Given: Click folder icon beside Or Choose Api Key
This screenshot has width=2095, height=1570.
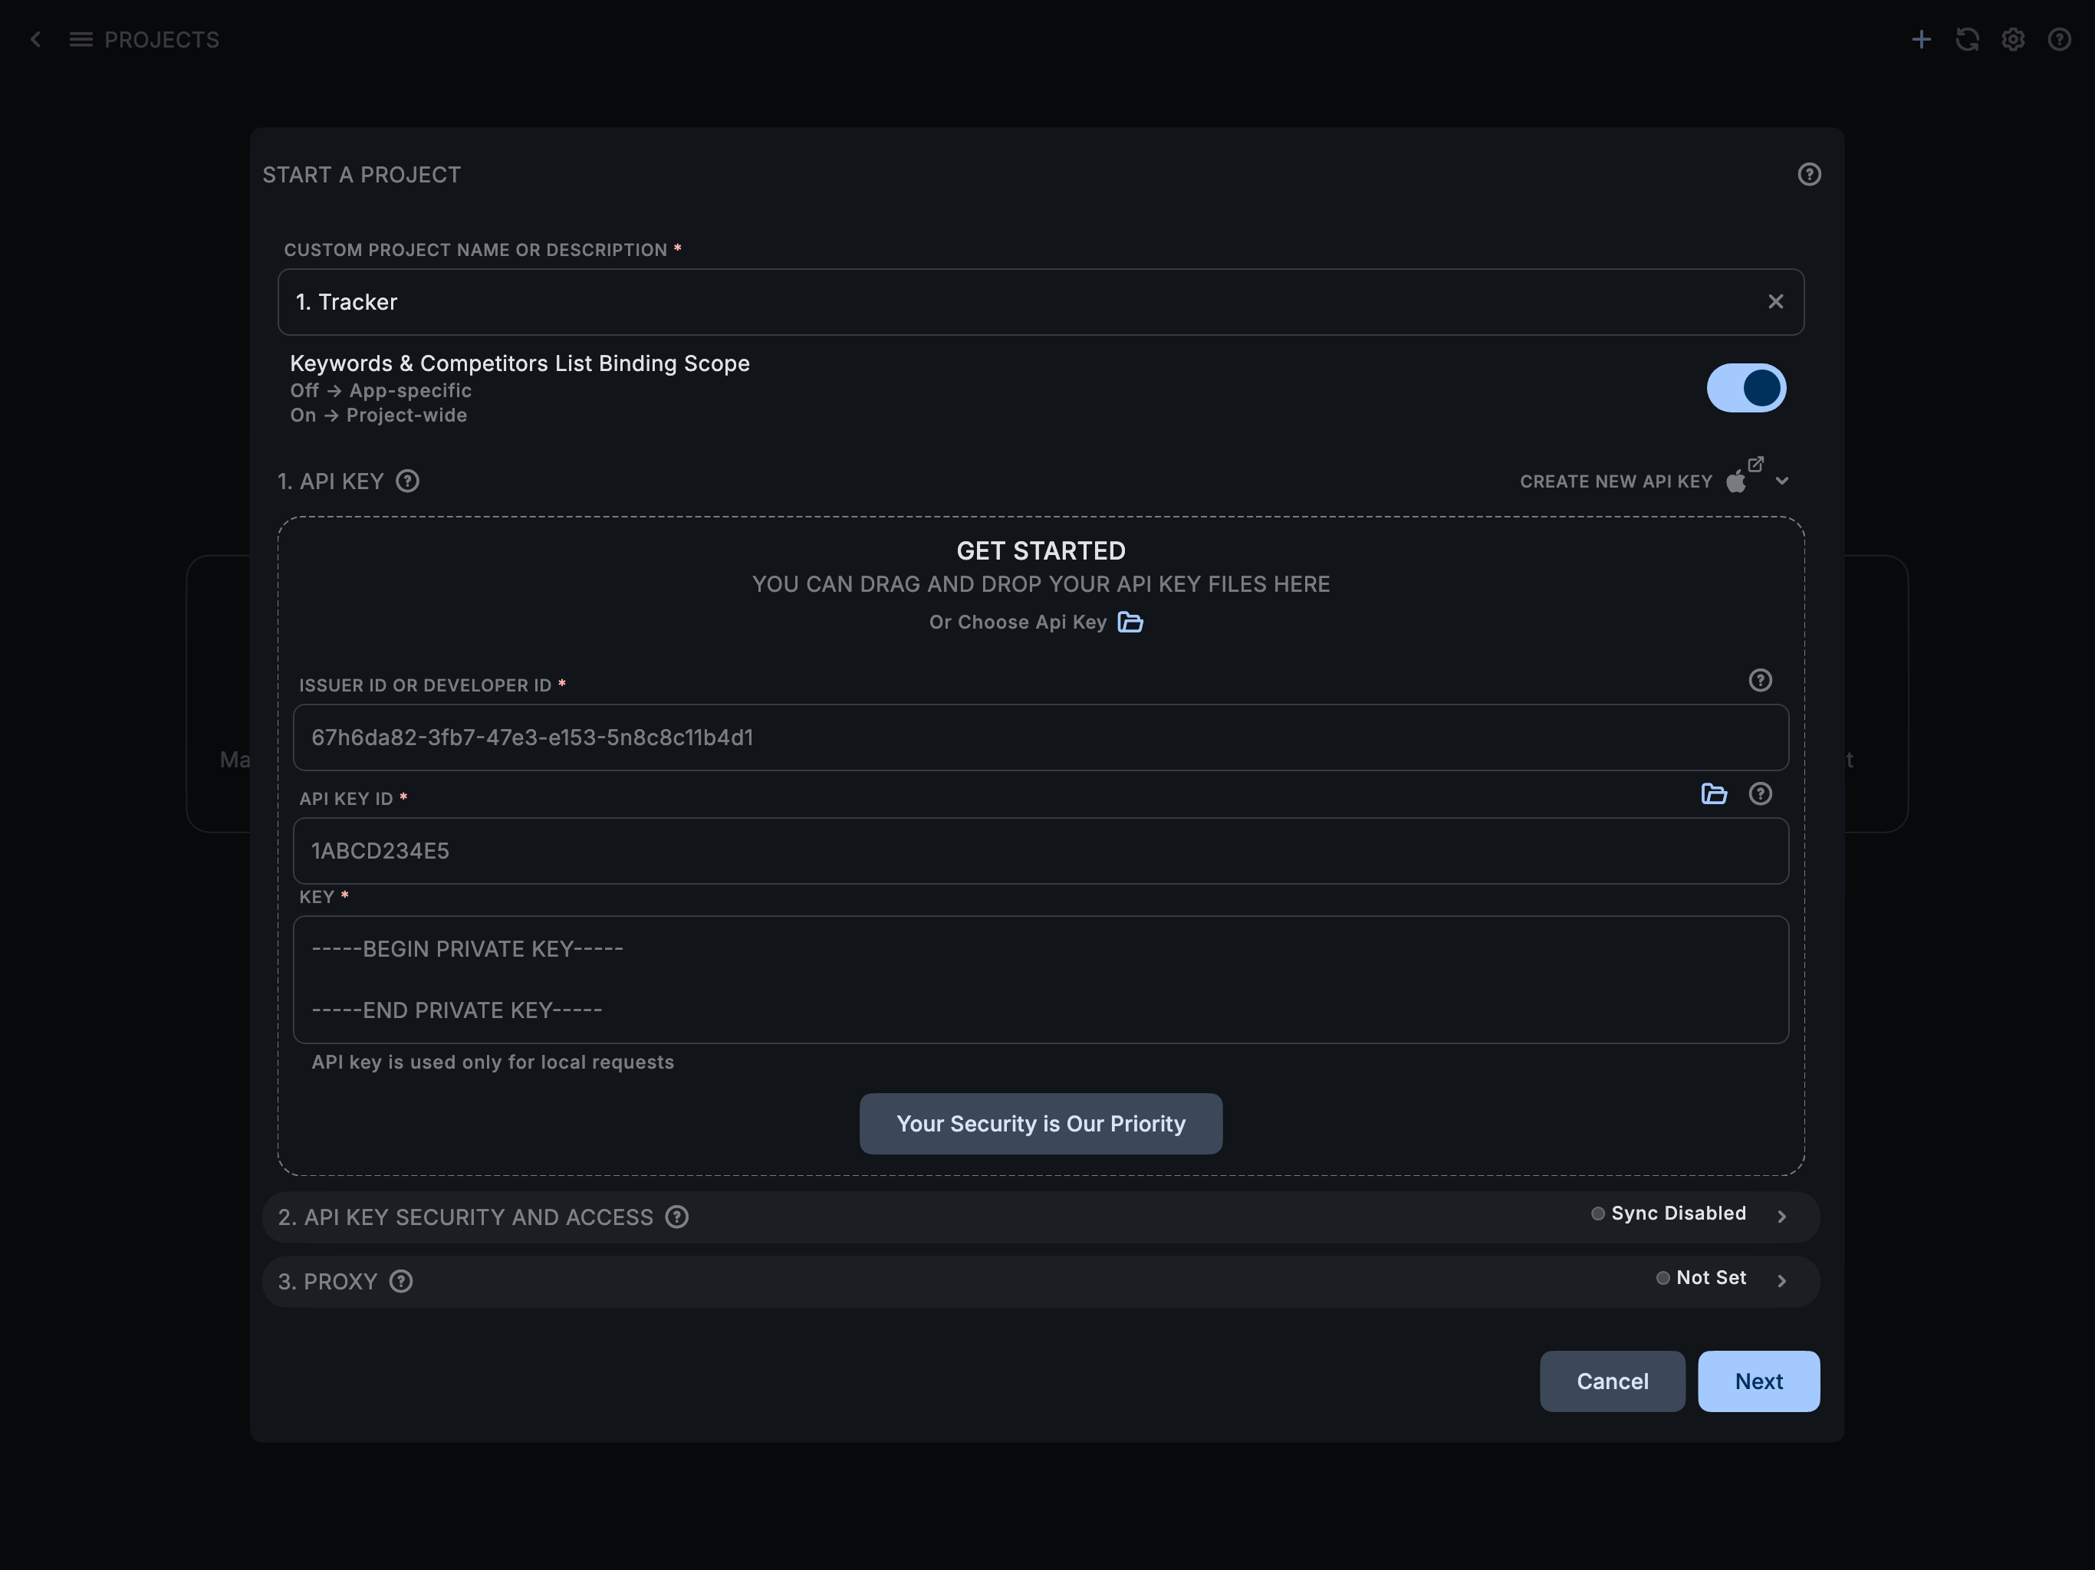Looking at the screenshot, I should point(1130,622).
